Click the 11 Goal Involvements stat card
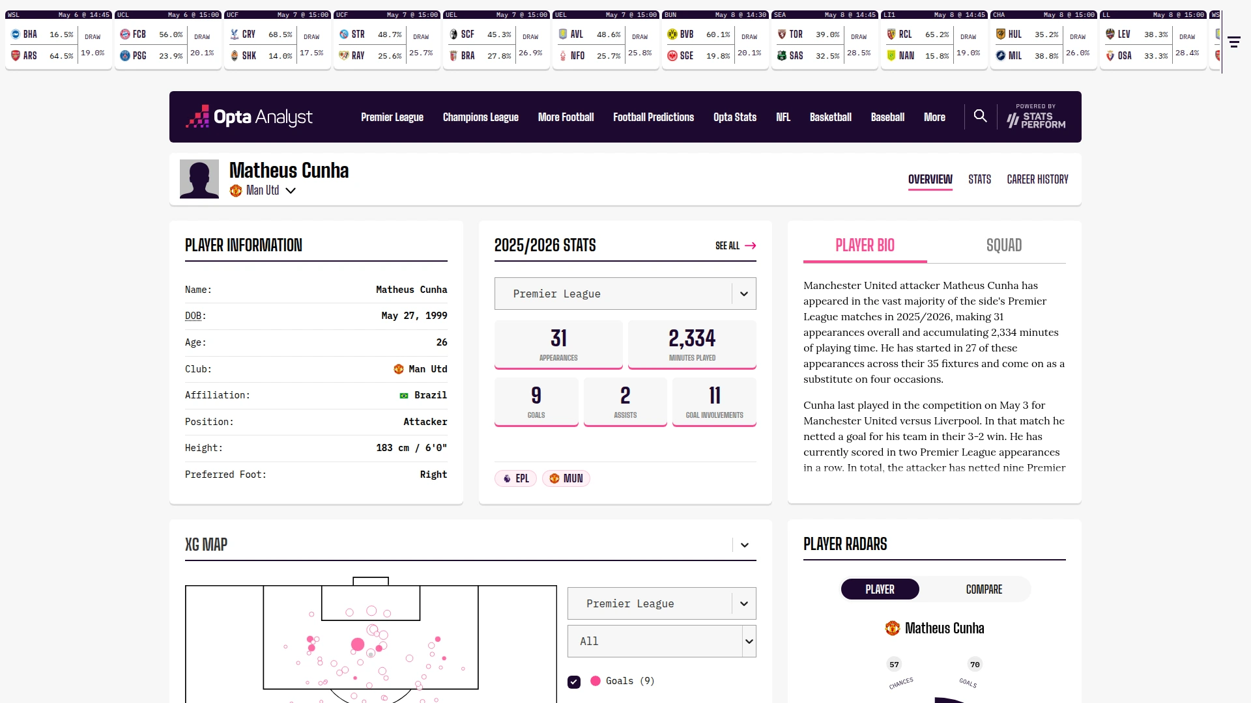The image size is (1251, 703). pyautogui.click(x=714, y=402)
